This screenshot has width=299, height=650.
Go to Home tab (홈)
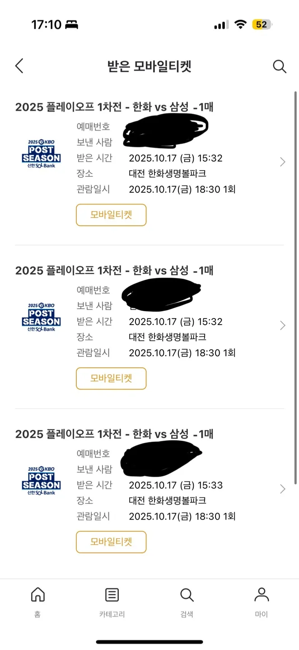[37, 601]
